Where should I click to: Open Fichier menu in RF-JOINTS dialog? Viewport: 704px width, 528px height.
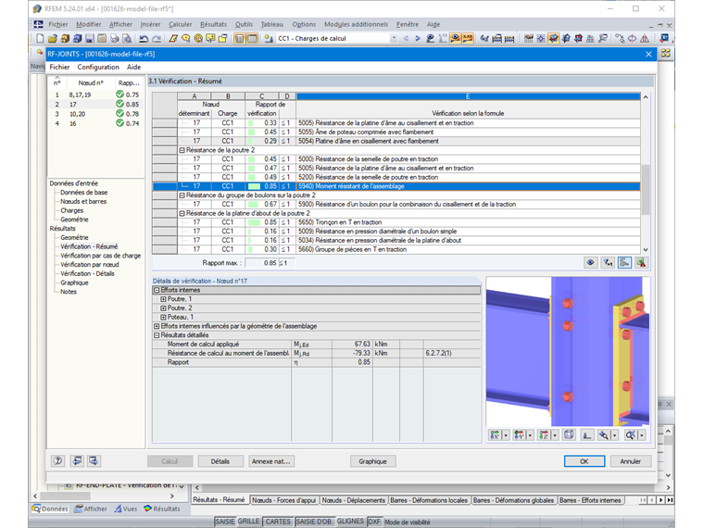tap(59, 67)
